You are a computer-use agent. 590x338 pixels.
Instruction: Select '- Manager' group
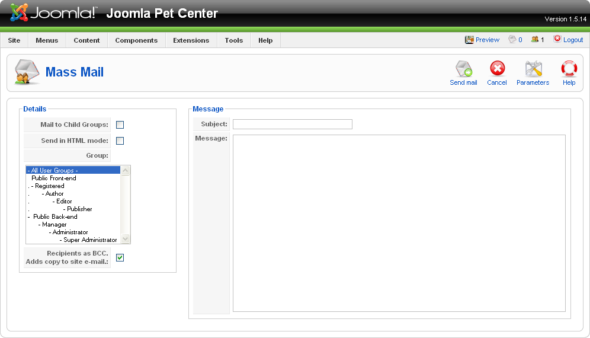73,224
